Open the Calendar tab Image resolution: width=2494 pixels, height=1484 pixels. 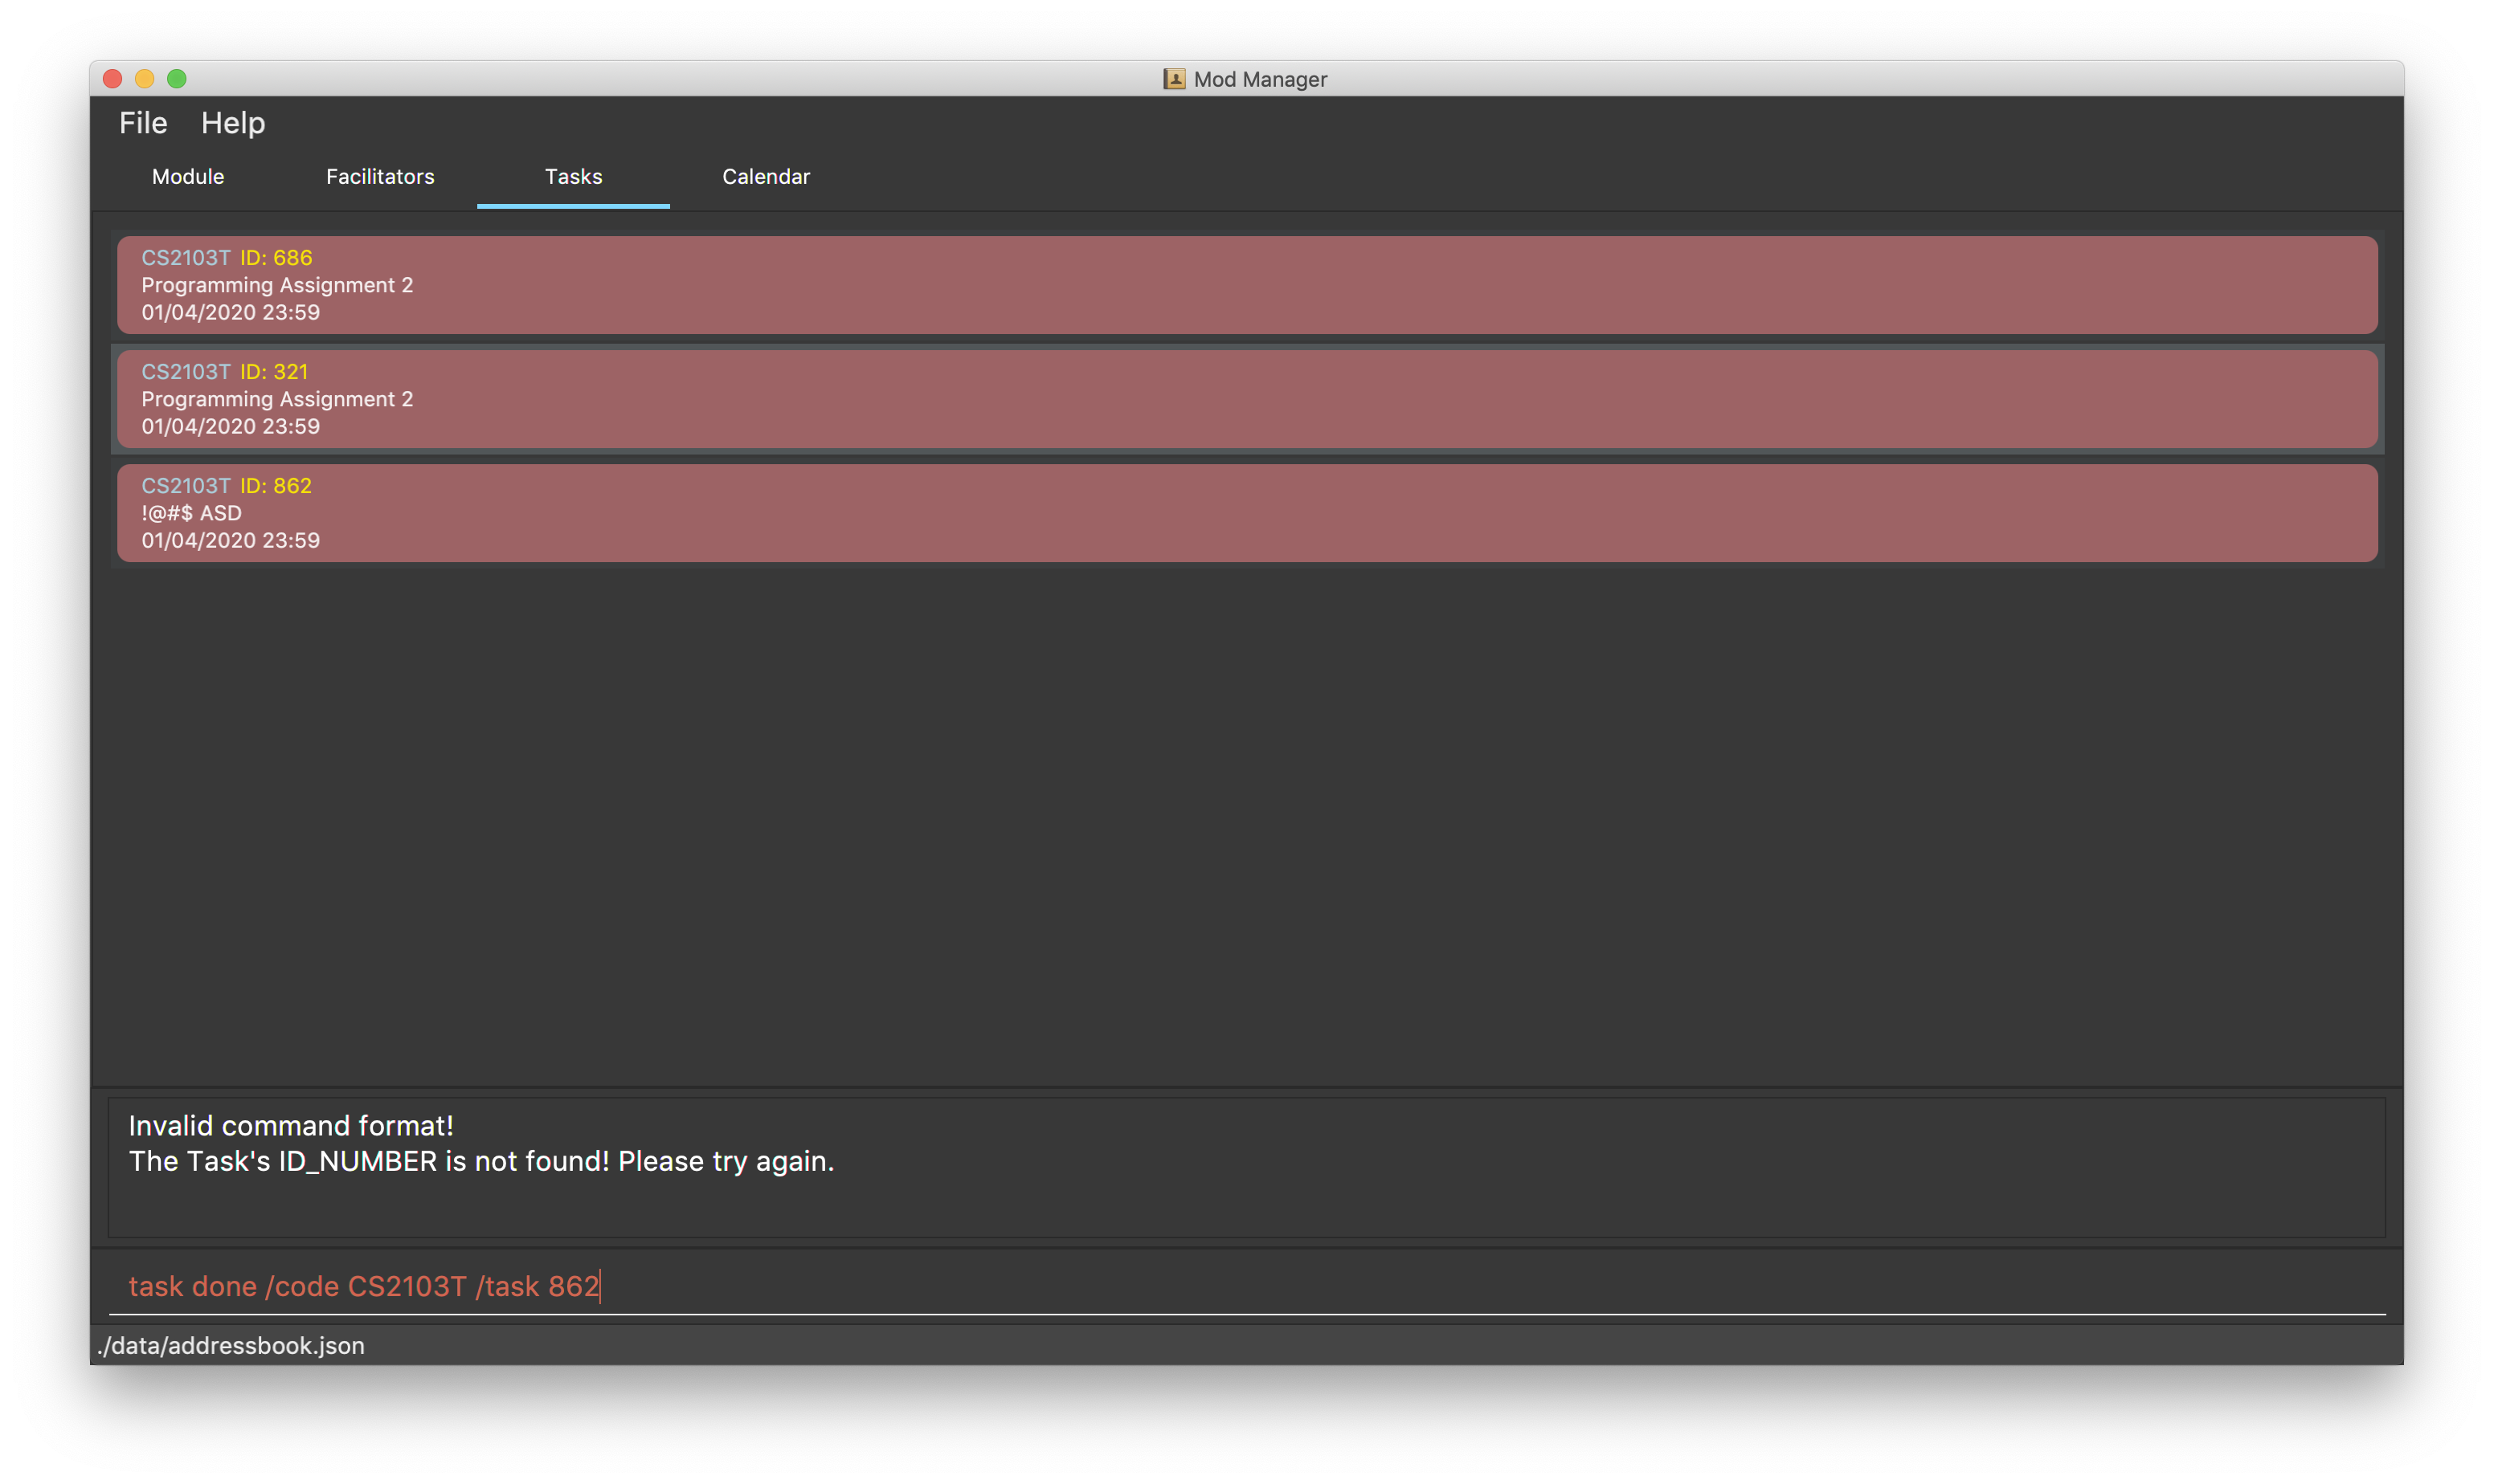(765, 177)
